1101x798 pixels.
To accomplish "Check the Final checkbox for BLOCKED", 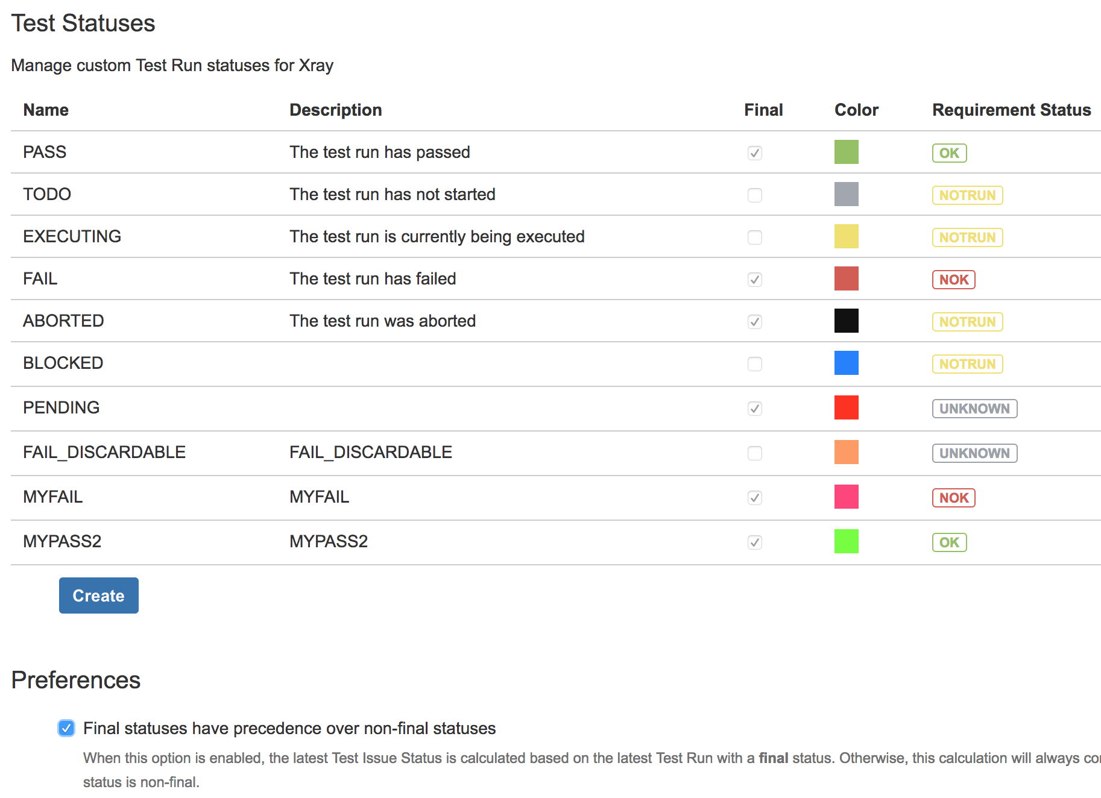I will (755, 364).
